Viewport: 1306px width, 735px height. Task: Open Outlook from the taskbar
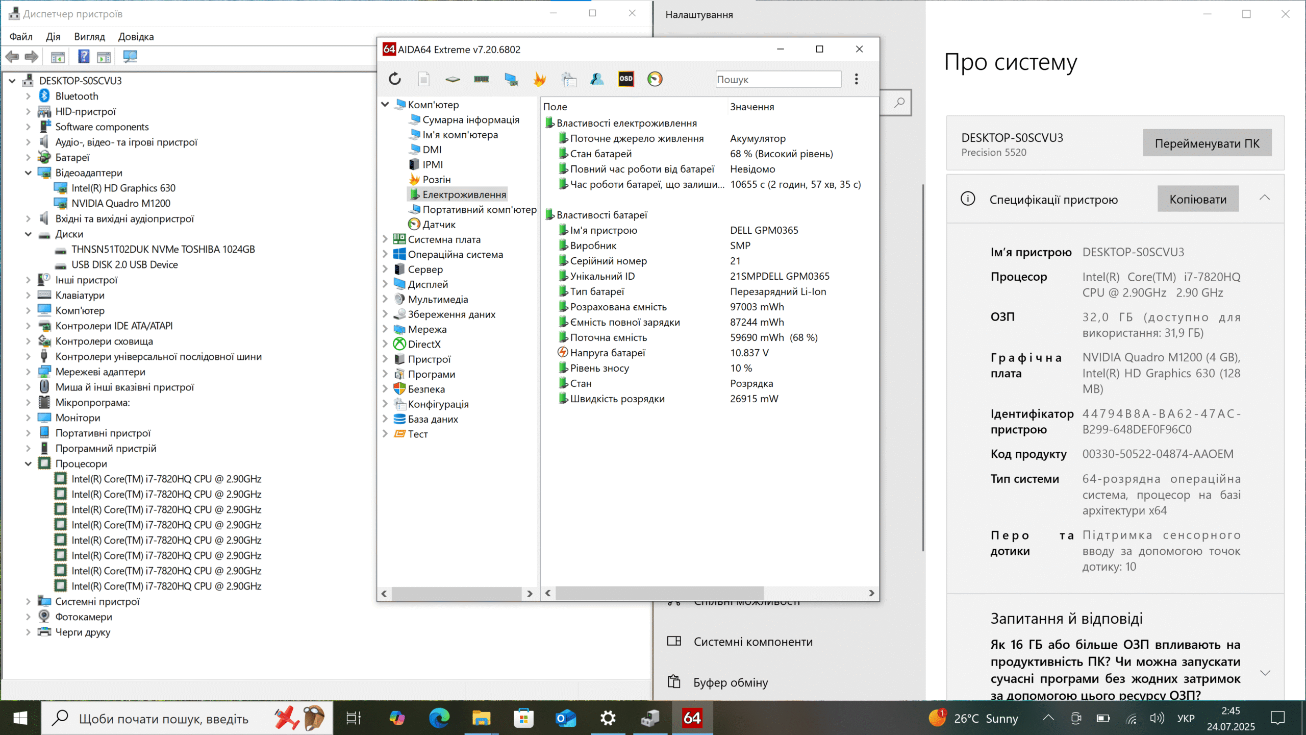coord(566,718)
